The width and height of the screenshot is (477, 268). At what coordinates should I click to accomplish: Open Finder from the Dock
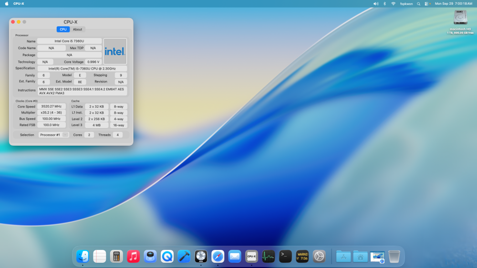coord(83,257)
